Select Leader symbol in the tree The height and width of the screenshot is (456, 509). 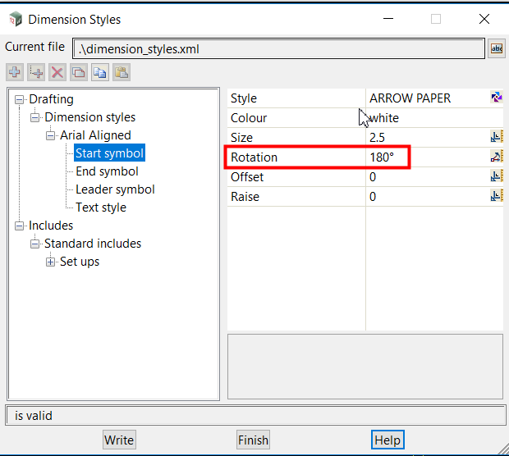[x=115, y=189]
